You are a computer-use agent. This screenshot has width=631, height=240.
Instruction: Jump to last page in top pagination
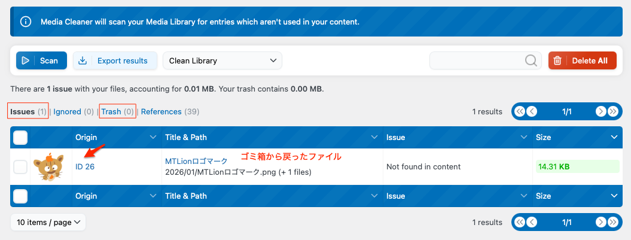612,111
